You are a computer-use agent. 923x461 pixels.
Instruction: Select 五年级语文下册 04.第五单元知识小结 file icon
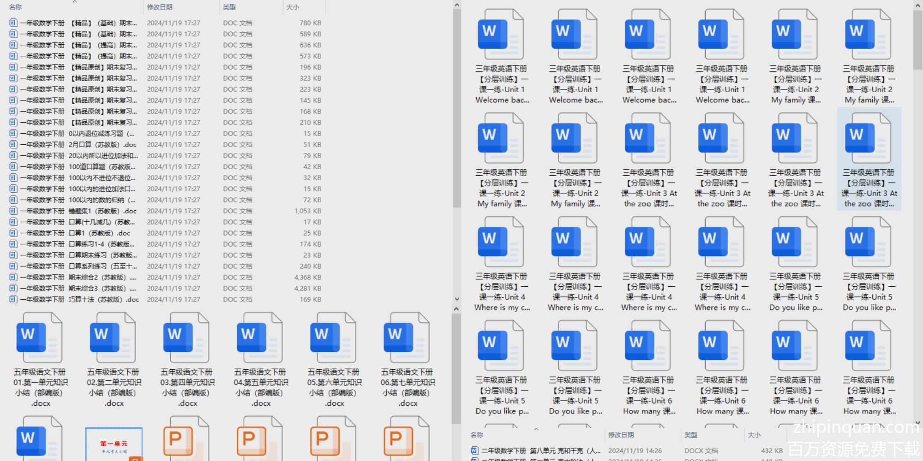coord(259,339)
